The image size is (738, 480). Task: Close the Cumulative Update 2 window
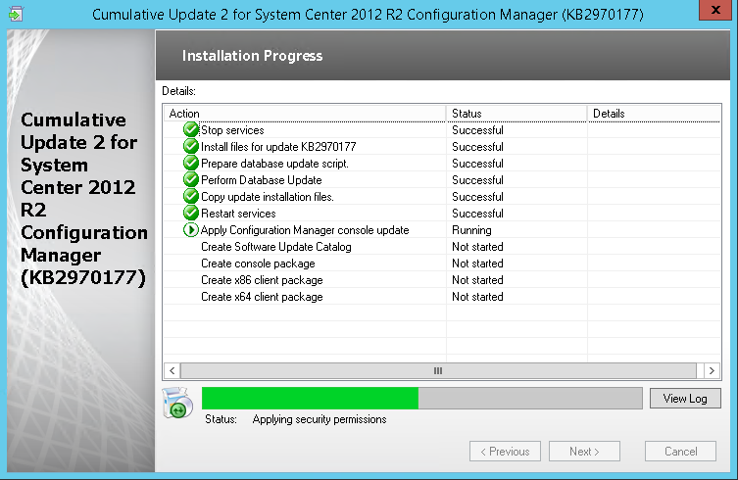point(715,10)
